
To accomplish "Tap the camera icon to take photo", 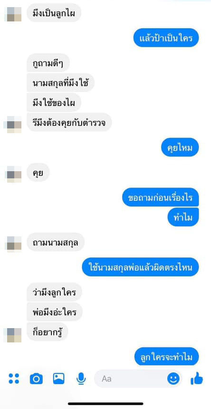I will coord(36,379).
